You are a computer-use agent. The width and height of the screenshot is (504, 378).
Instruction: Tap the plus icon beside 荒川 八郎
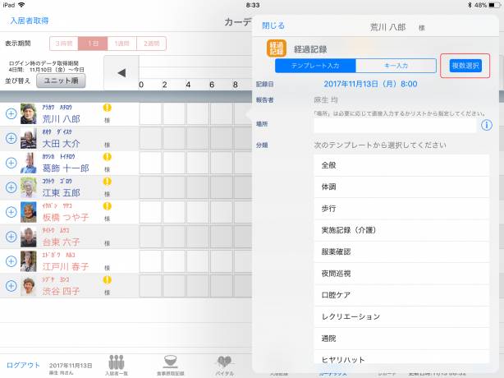pyautogui.click(x=11, y=113)
